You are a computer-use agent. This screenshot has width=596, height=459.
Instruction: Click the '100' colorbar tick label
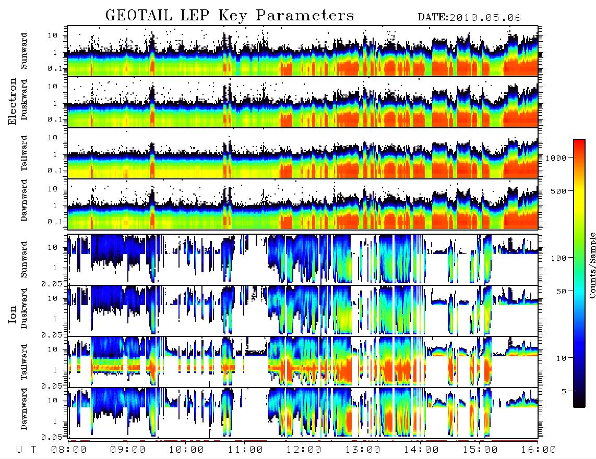(x=558, y=258)
